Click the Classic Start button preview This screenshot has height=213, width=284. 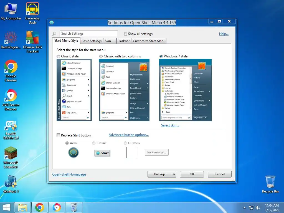pos(102,153)
